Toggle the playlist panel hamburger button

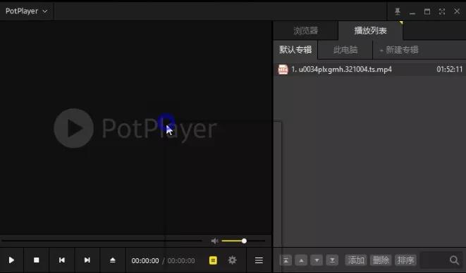coord(259,260)
